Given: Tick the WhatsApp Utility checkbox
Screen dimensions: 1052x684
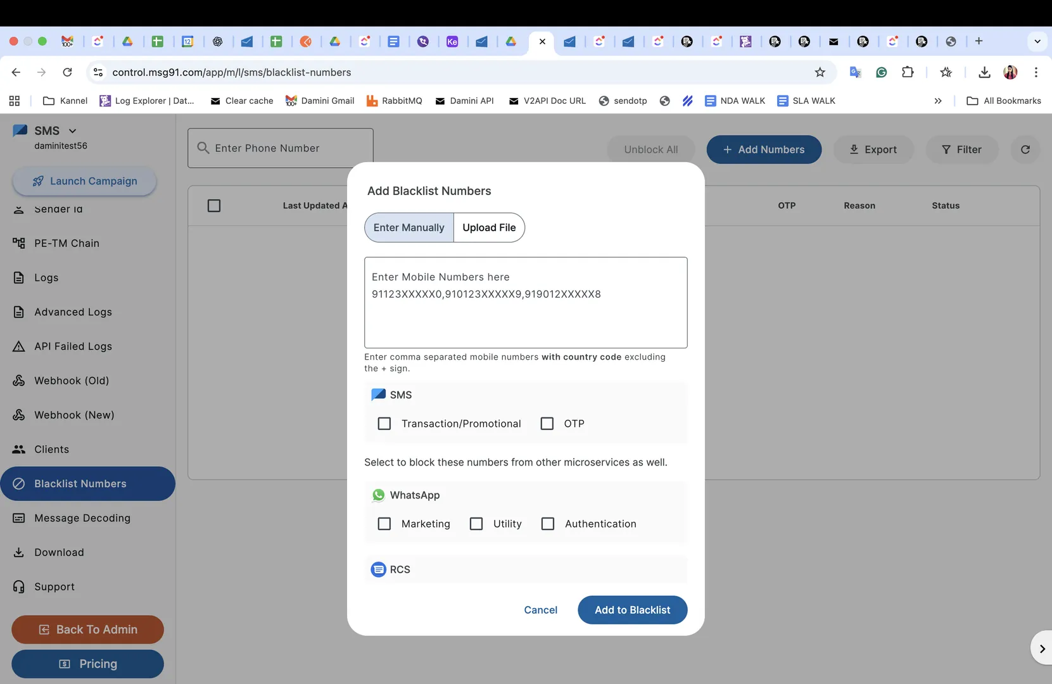Looking at the screenshot, I should [x=476, y=524].
